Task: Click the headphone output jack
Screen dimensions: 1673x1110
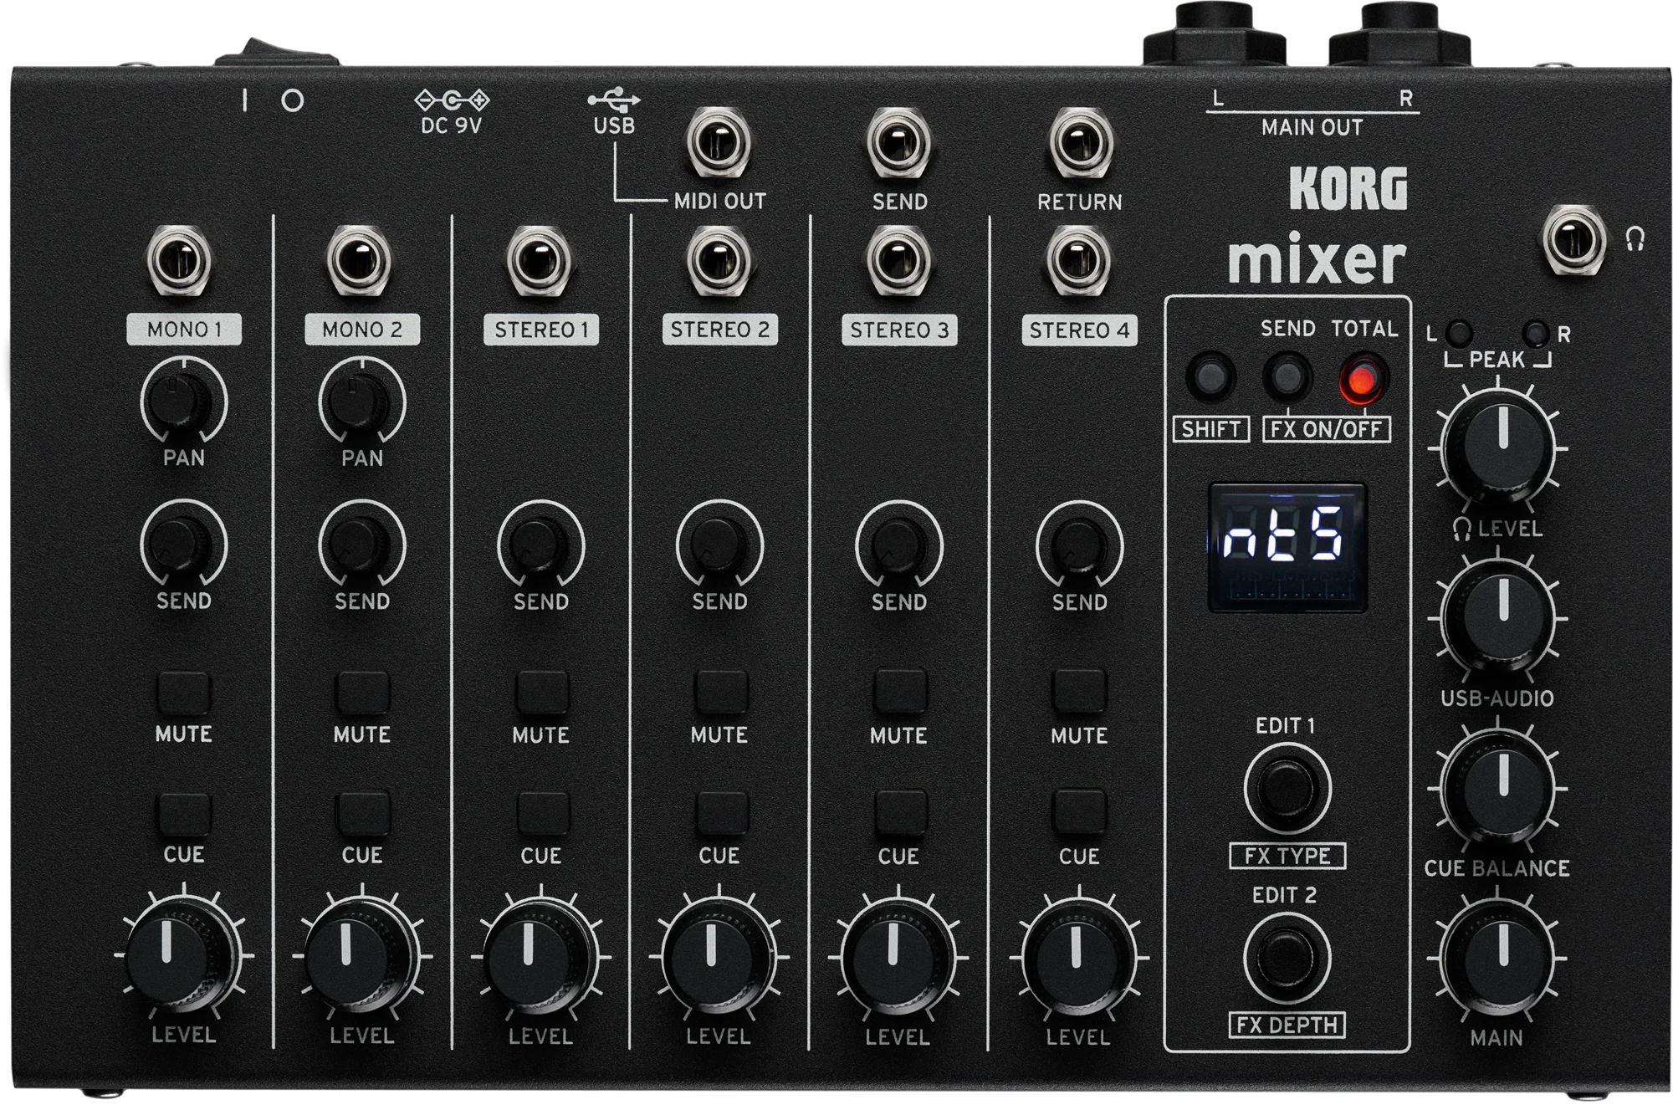Action: [1574, 240]
